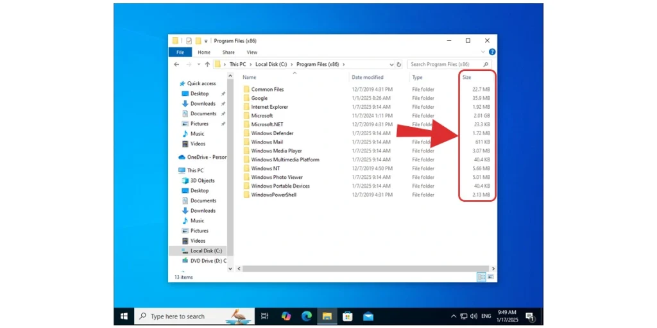Sort by the Name column header
Image resolution: width=657 pixels, height=328 pixels.
(x=250, y=78)
